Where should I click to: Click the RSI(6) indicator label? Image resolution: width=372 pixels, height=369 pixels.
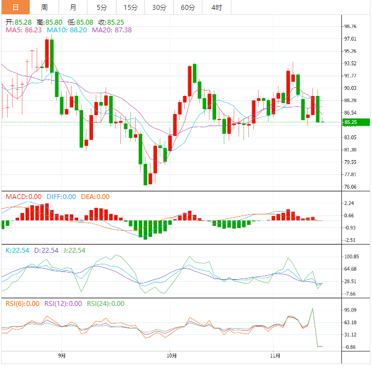(22, 303)
